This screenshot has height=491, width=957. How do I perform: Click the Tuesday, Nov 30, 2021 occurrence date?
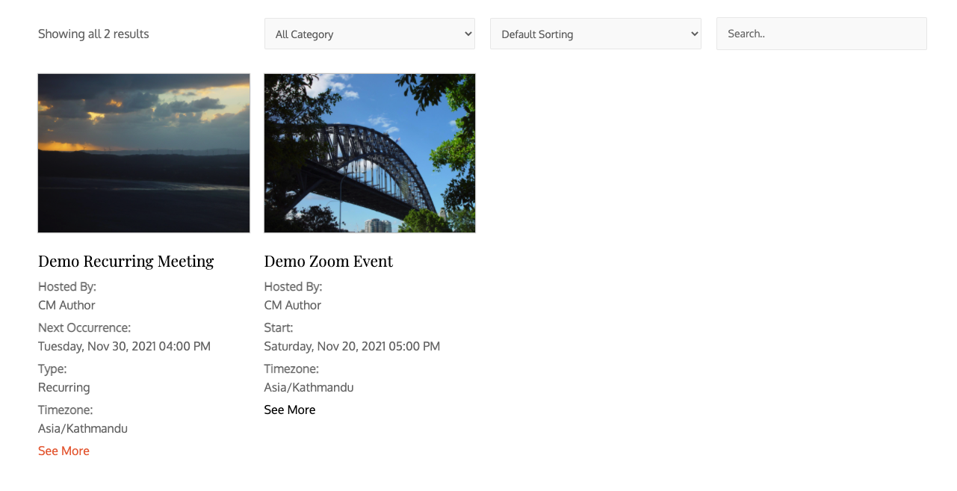[x=124, y=346]
